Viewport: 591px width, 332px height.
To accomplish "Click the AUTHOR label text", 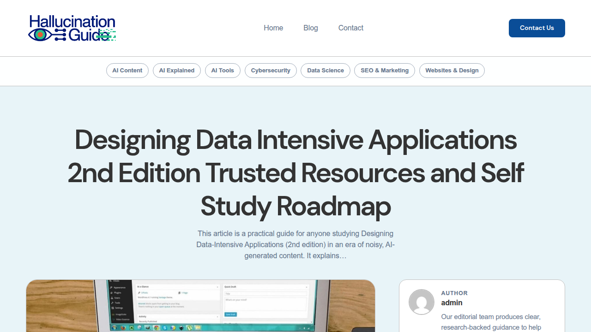I will click(454, 293).
